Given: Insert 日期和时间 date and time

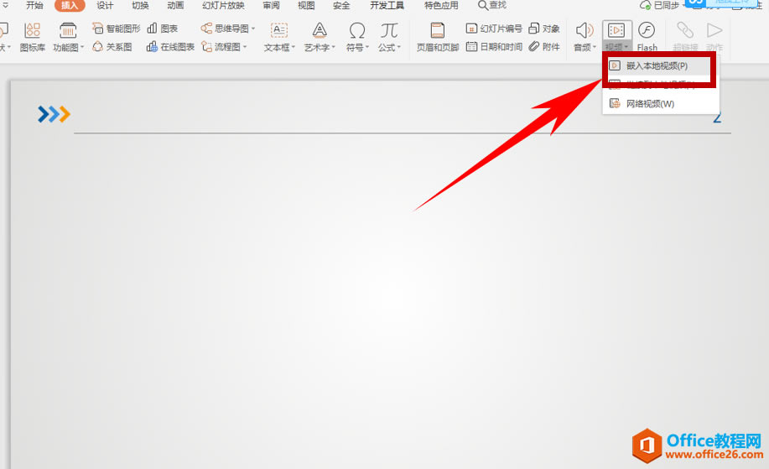Looking at the screenshot, I should click(x=494, y=47).
